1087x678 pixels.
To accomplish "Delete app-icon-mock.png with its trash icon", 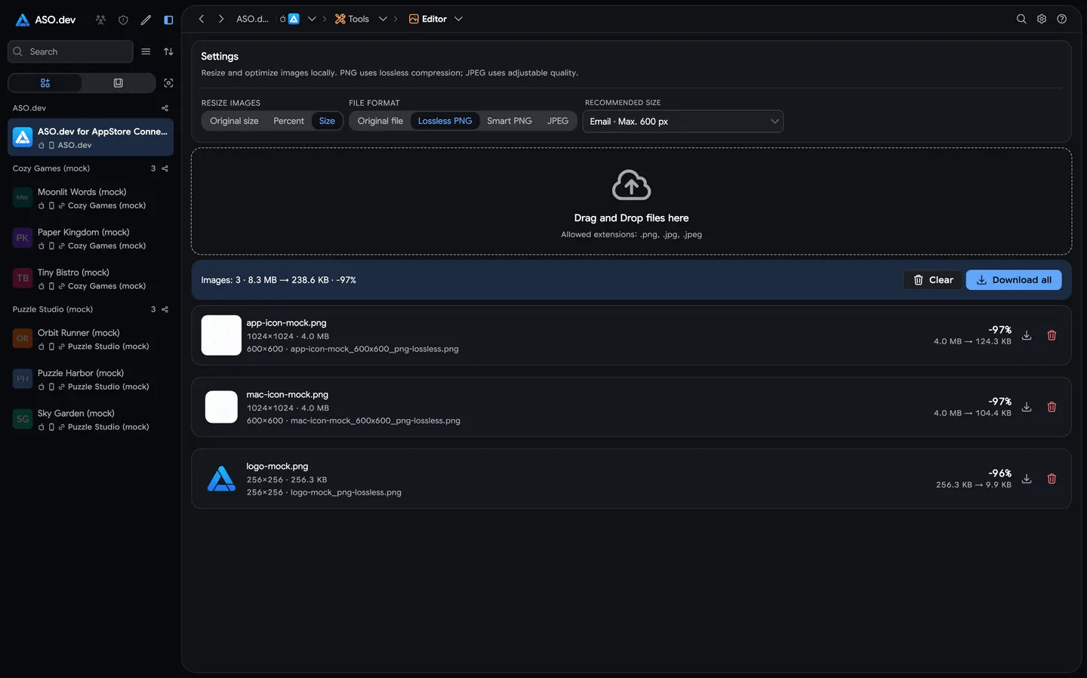I will [1052, 335].
